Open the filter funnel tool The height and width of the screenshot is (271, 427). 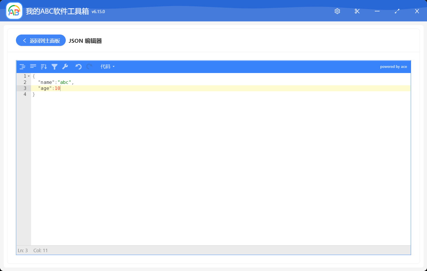point(54,67)
